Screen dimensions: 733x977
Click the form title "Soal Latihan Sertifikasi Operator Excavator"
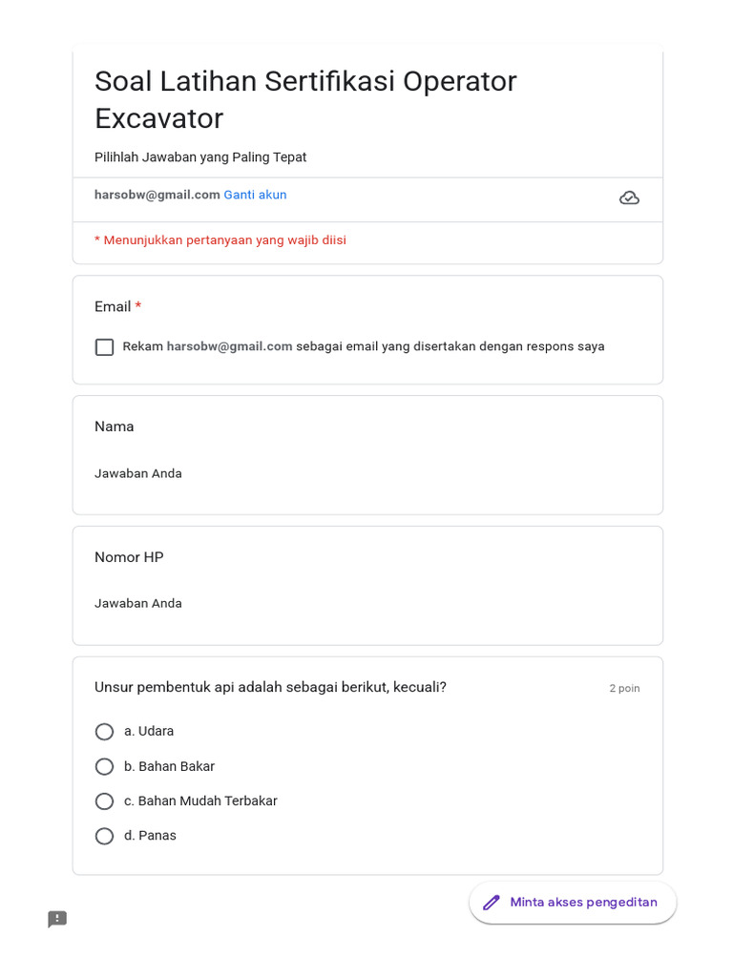coord(305,99)
